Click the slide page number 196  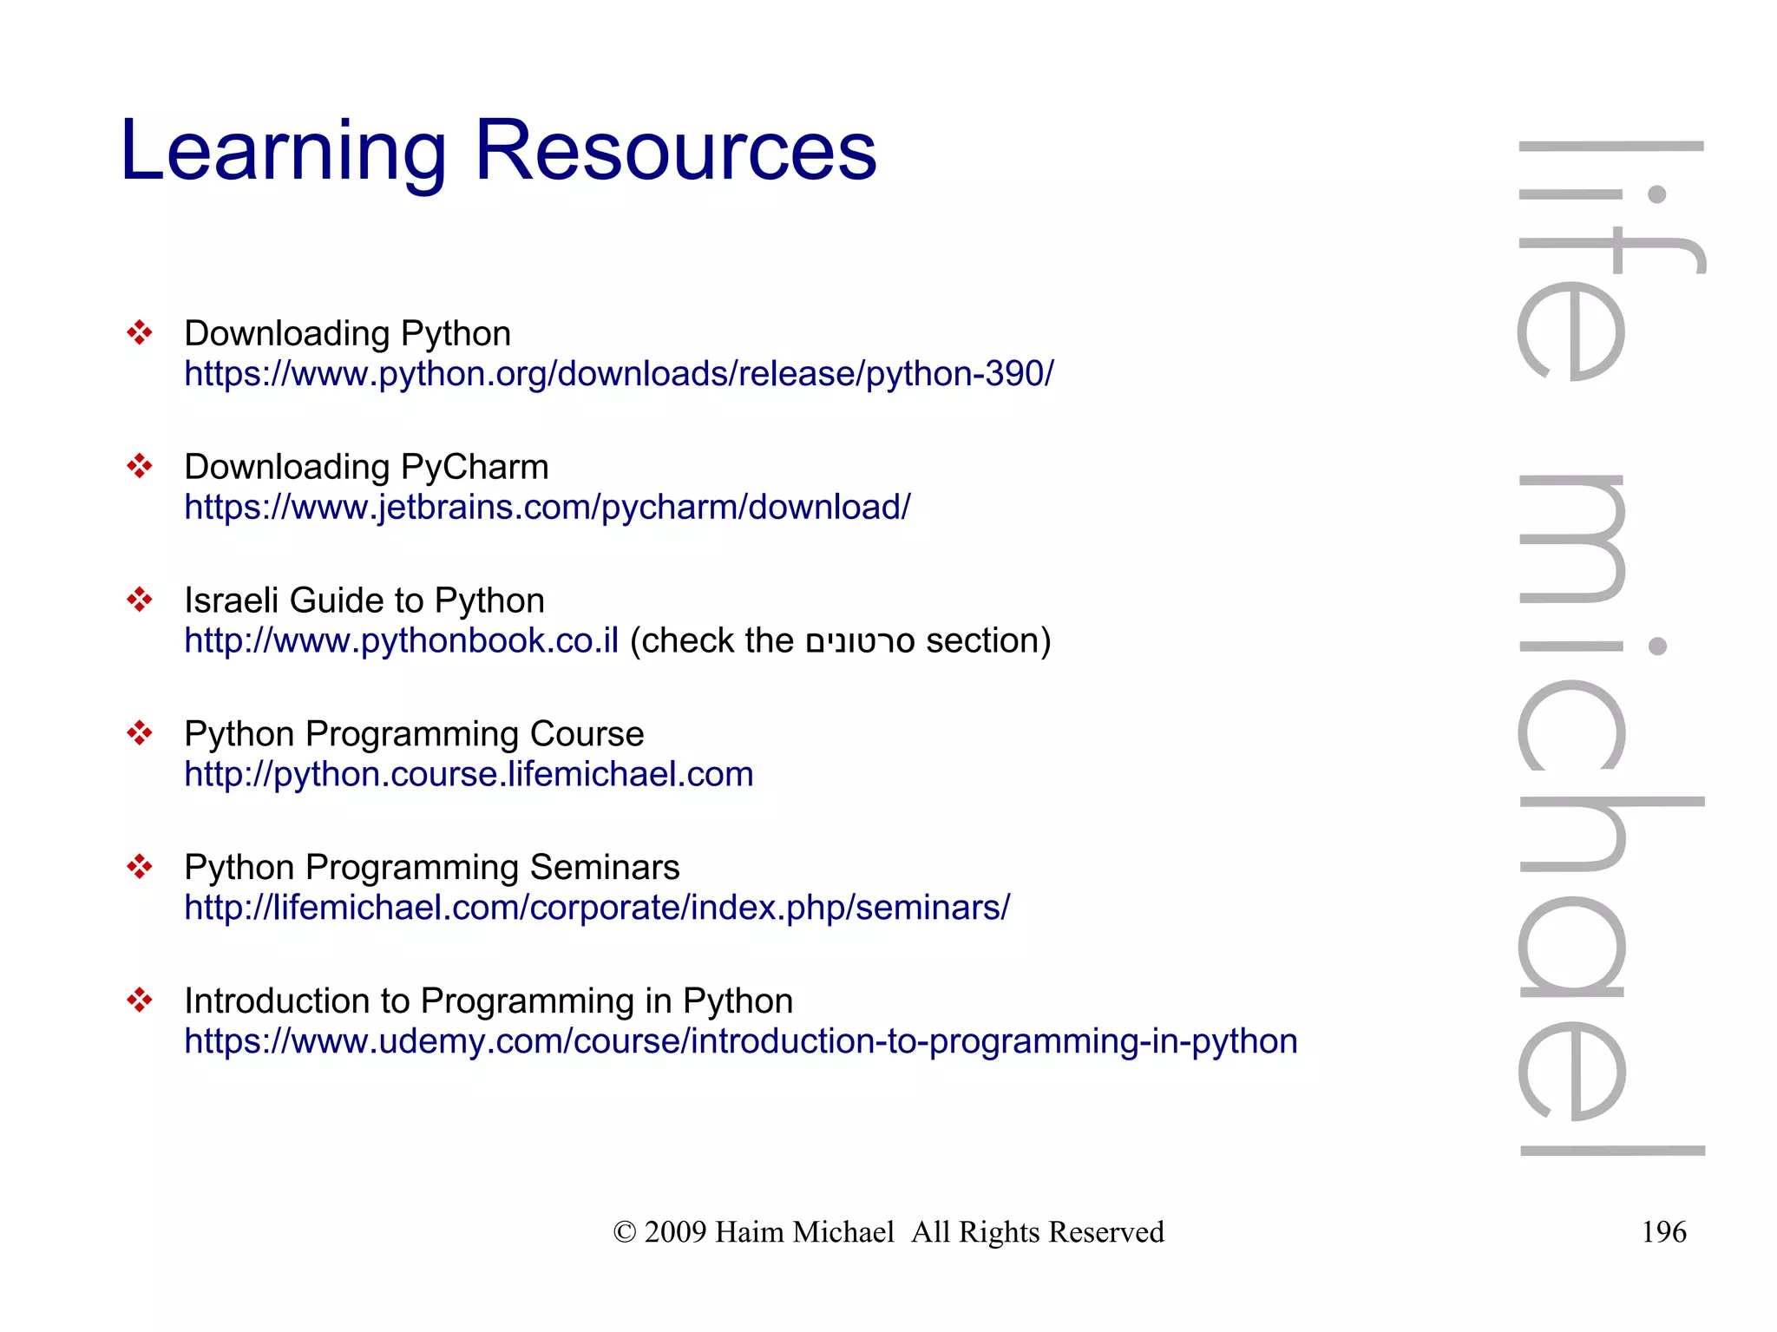[1662, 1232]
